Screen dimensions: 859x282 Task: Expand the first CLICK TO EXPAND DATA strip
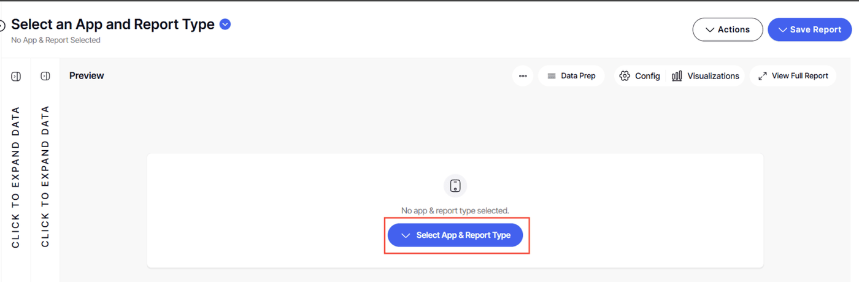click(16, 177)
